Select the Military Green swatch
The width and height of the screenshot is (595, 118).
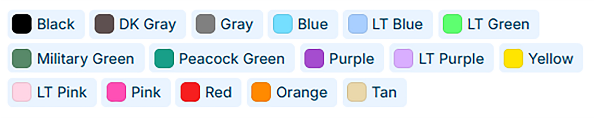[76, 58]
